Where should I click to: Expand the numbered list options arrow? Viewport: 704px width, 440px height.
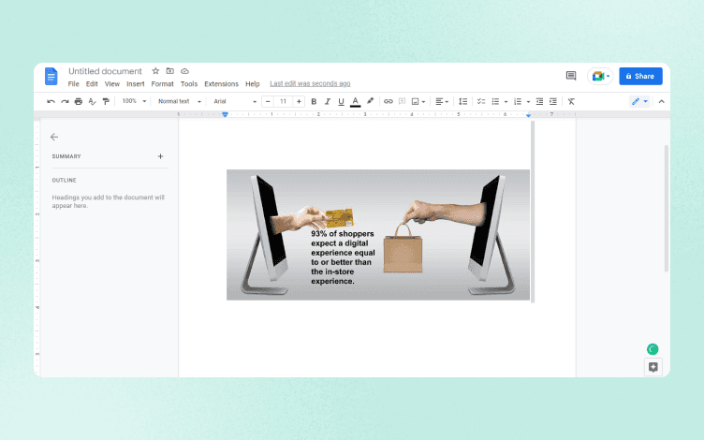coord(528,102)
